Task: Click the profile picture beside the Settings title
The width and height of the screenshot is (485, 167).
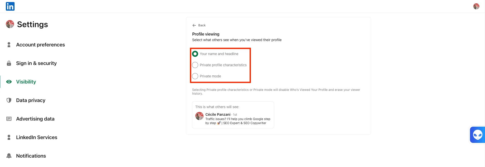Action: click(10, 24)
